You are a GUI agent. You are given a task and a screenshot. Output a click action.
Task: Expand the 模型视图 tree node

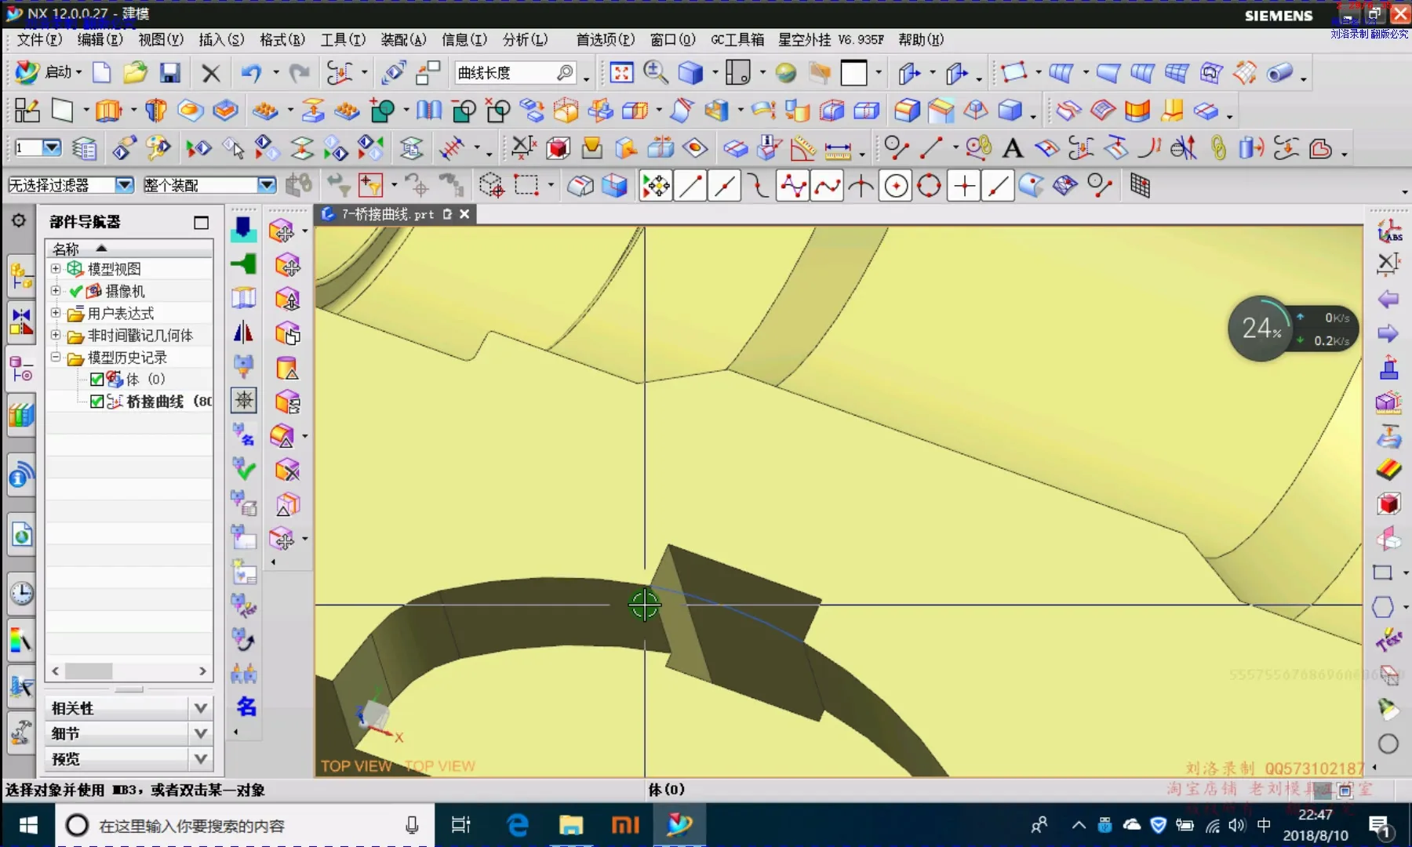tap(56, 269)
